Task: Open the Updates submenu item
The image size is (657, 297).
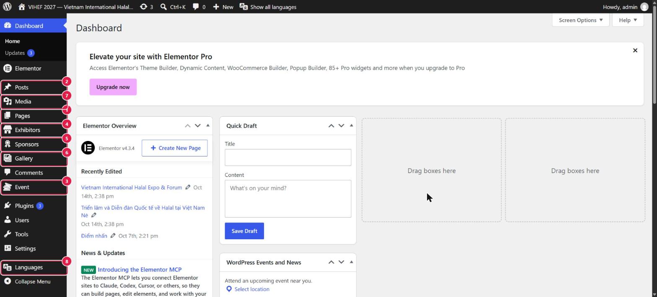Action: 19,53
